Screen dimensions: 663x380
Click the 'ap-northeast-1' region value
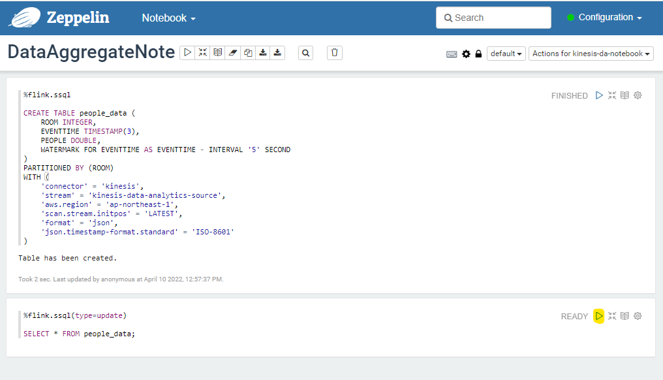point(140,204)
